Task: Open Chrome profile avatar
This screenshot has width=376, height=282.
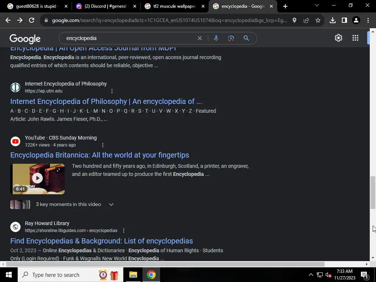Action: point(356,21)
